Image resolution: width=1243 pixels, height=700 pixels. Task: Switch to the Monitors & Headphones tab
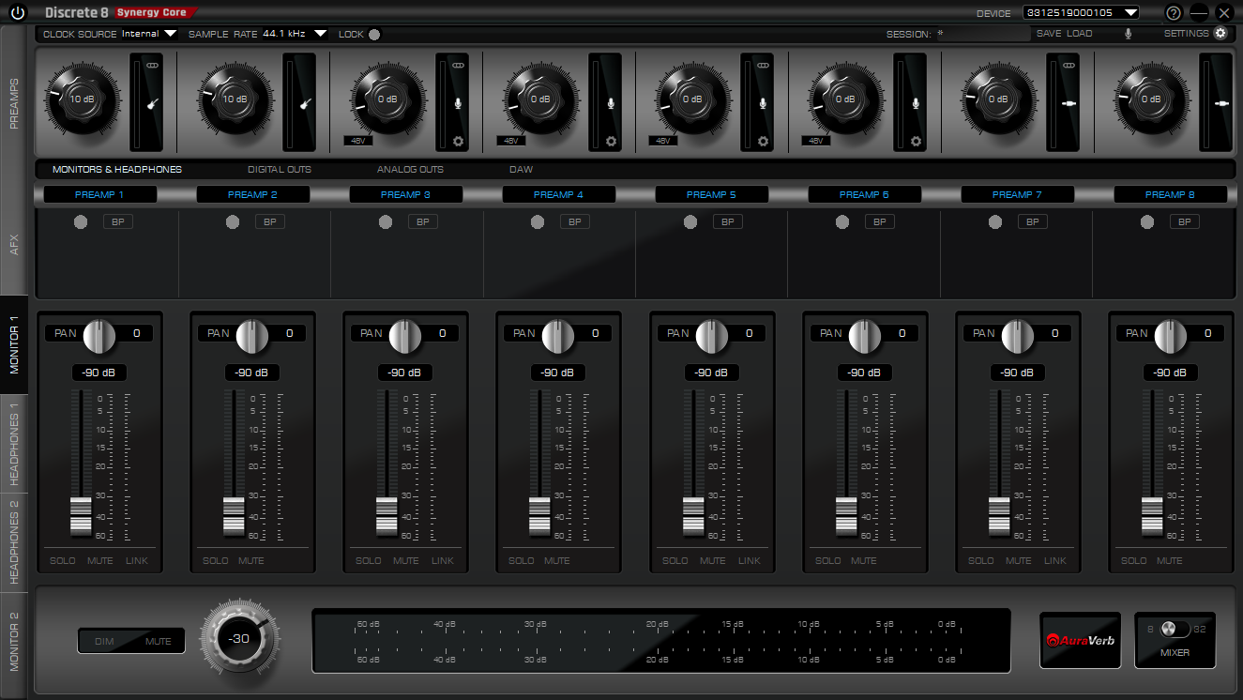click(x=117, y=170)
